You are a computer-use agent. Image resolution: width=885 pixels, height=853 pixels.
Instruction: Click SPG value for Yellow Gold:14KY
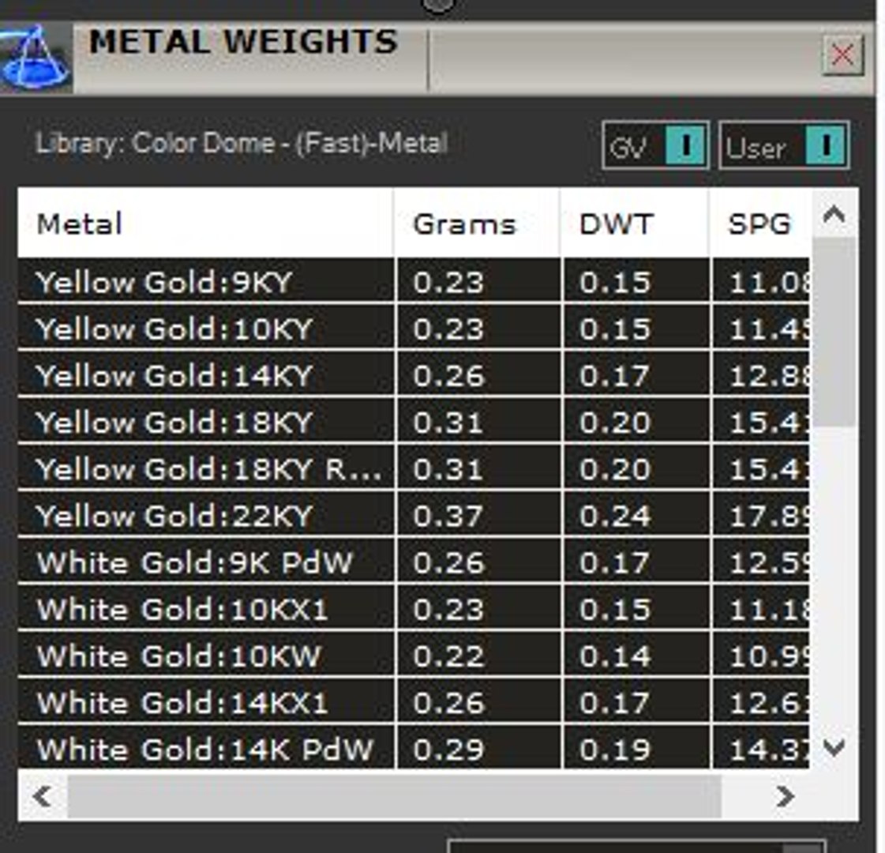(x=769, y=375)
